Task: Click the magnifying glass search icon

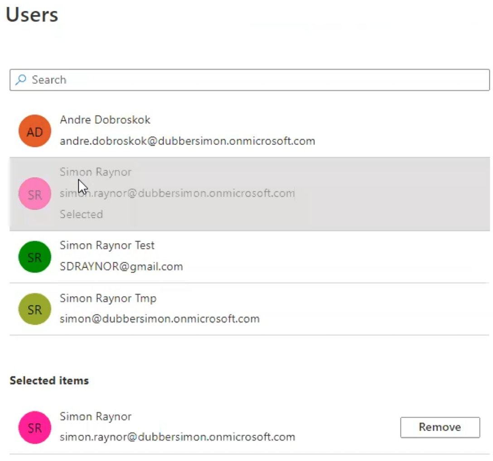Action: 20,80
